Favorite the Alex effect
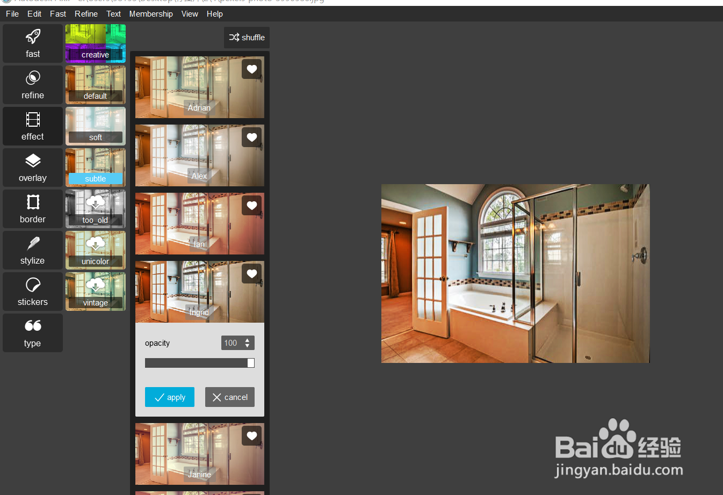 pyautogui.click(x=252, y=137)
